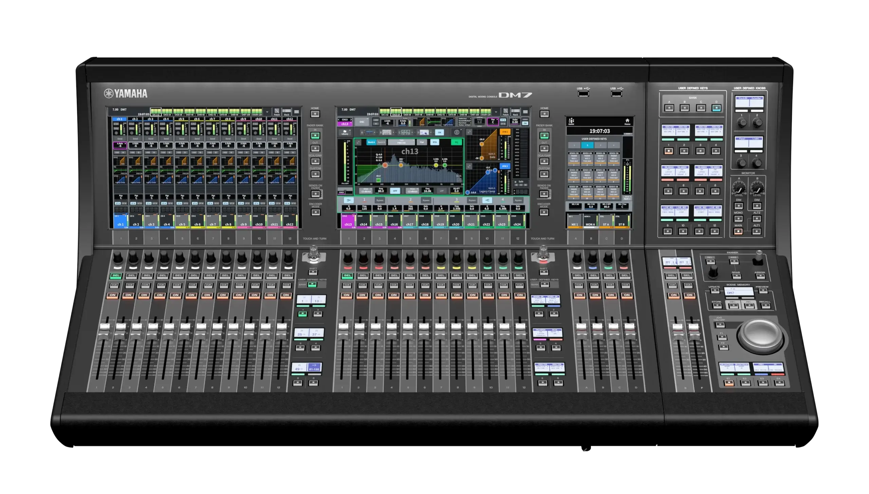869x494 pixels.
Task: Tap the Assist icon on the utility touchscreen
Action: (x=572, y=121)
